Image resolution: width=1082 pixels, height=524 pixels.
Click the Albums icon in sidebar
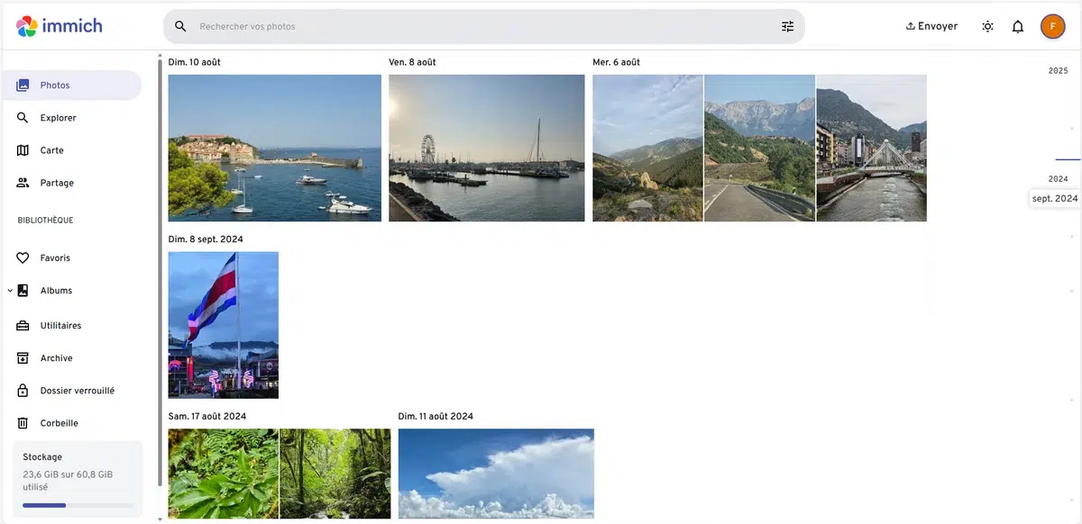[x=23, y=291]
